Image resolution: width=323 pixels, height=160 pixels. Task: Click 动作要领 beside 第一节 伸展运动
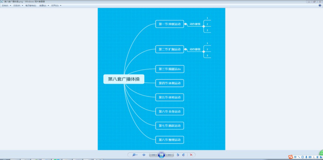[195, 24]
